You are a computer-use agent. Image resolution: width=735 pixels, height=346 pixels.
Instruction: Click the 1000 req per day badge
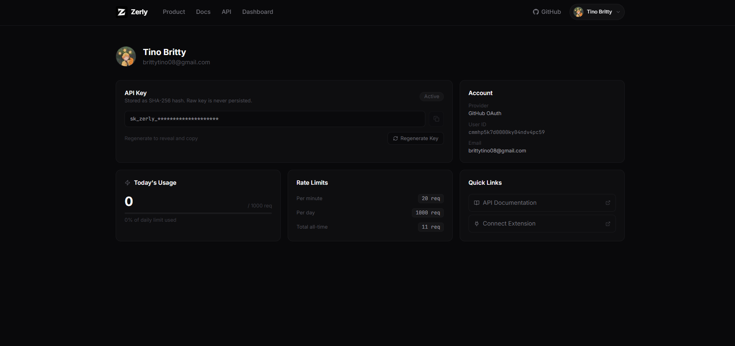pyautogui.click(x=428, y=213)
